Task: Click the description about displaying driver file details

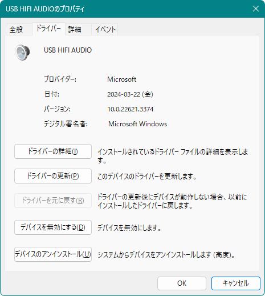Action: pyautogui.click(x=173, y=156)
